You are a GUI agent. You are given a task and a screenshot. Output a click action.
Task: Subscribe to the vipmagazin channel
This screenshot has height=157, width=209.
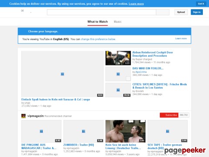coord(169,115)
